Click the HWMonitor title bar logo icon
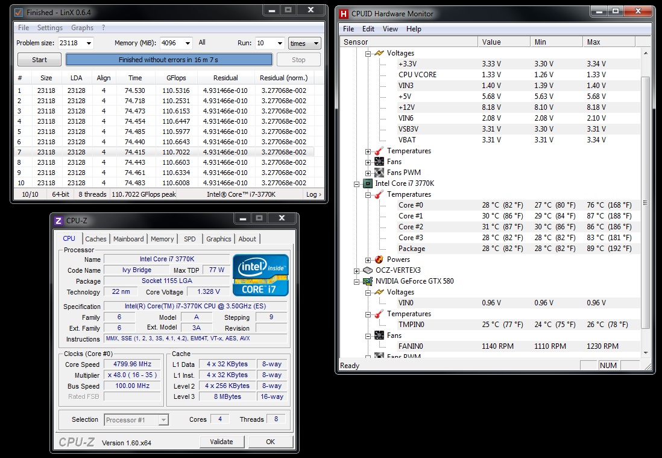662x458 pixels. (x=344, y=14)
